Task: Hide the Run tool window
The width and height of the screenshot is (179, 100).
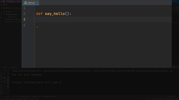Action: (x=177, y=67)
